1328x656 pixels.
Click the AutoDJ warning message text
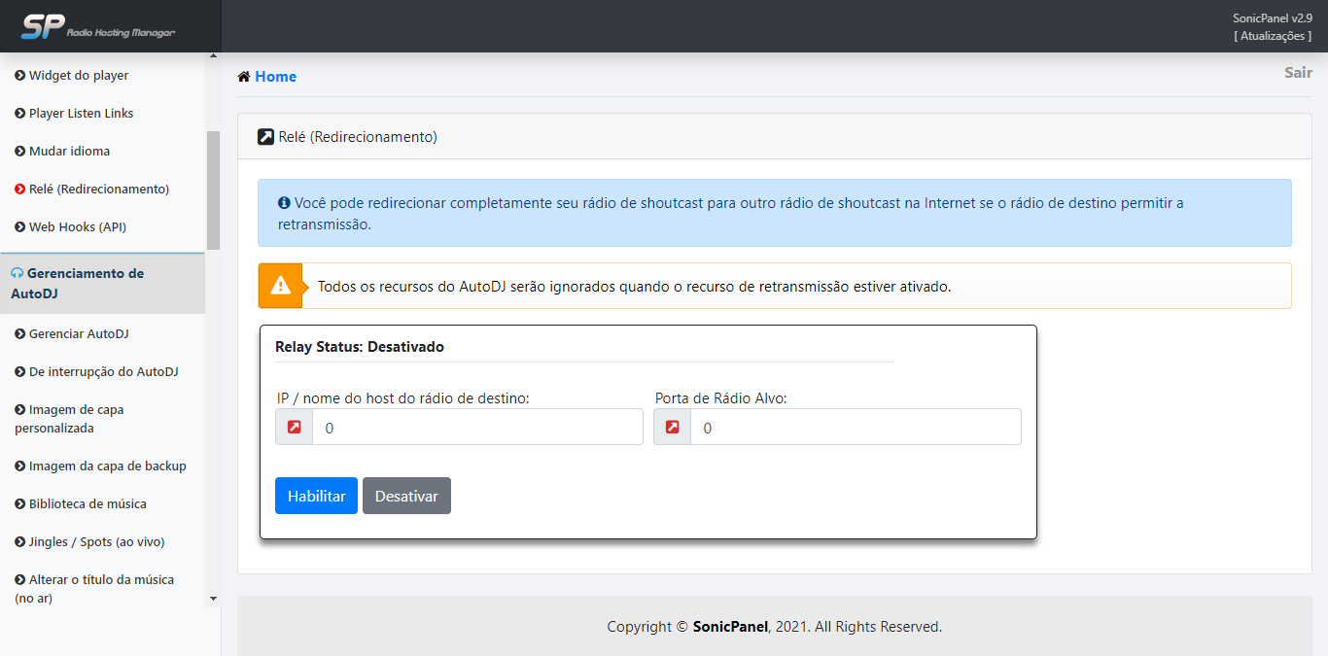634,287
